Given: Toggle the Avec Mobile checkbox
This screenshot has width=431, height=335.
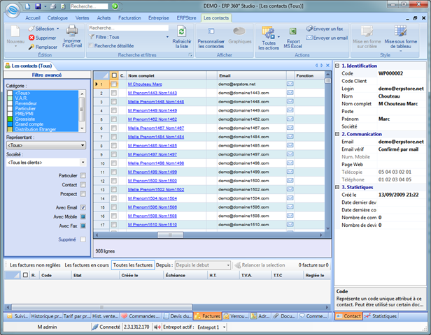Looking at the screenshot, I should click(83, 217).
